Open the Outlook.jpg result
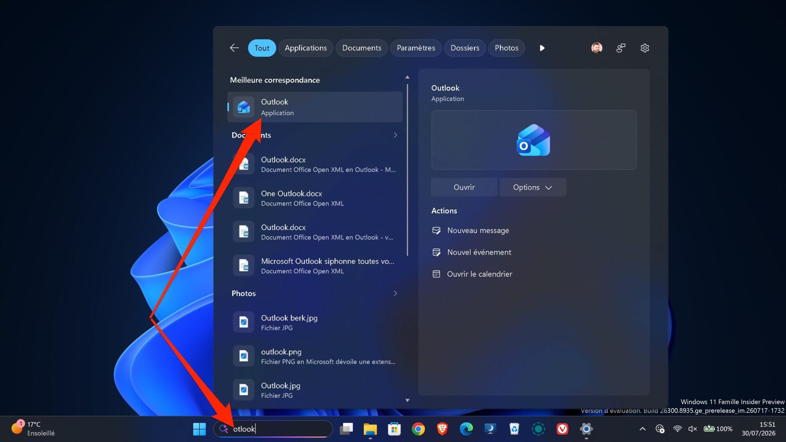 coord(315,390)
